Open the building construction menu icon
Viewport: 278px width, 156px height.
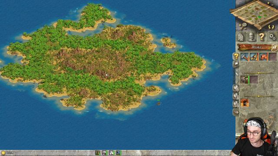pyautogui.click(x=241, y=37)
